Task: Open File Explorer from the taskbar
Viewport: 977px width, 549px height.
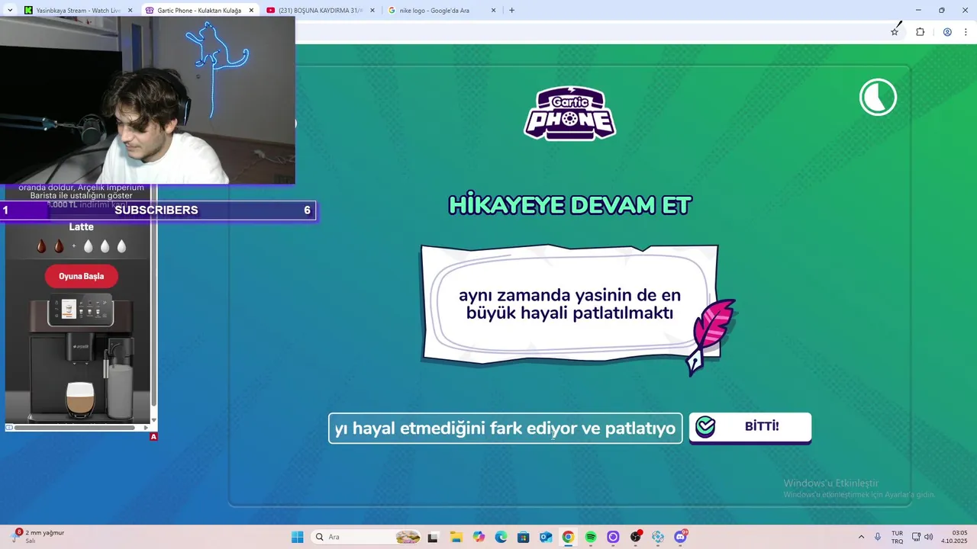Action: click(456, 537)
